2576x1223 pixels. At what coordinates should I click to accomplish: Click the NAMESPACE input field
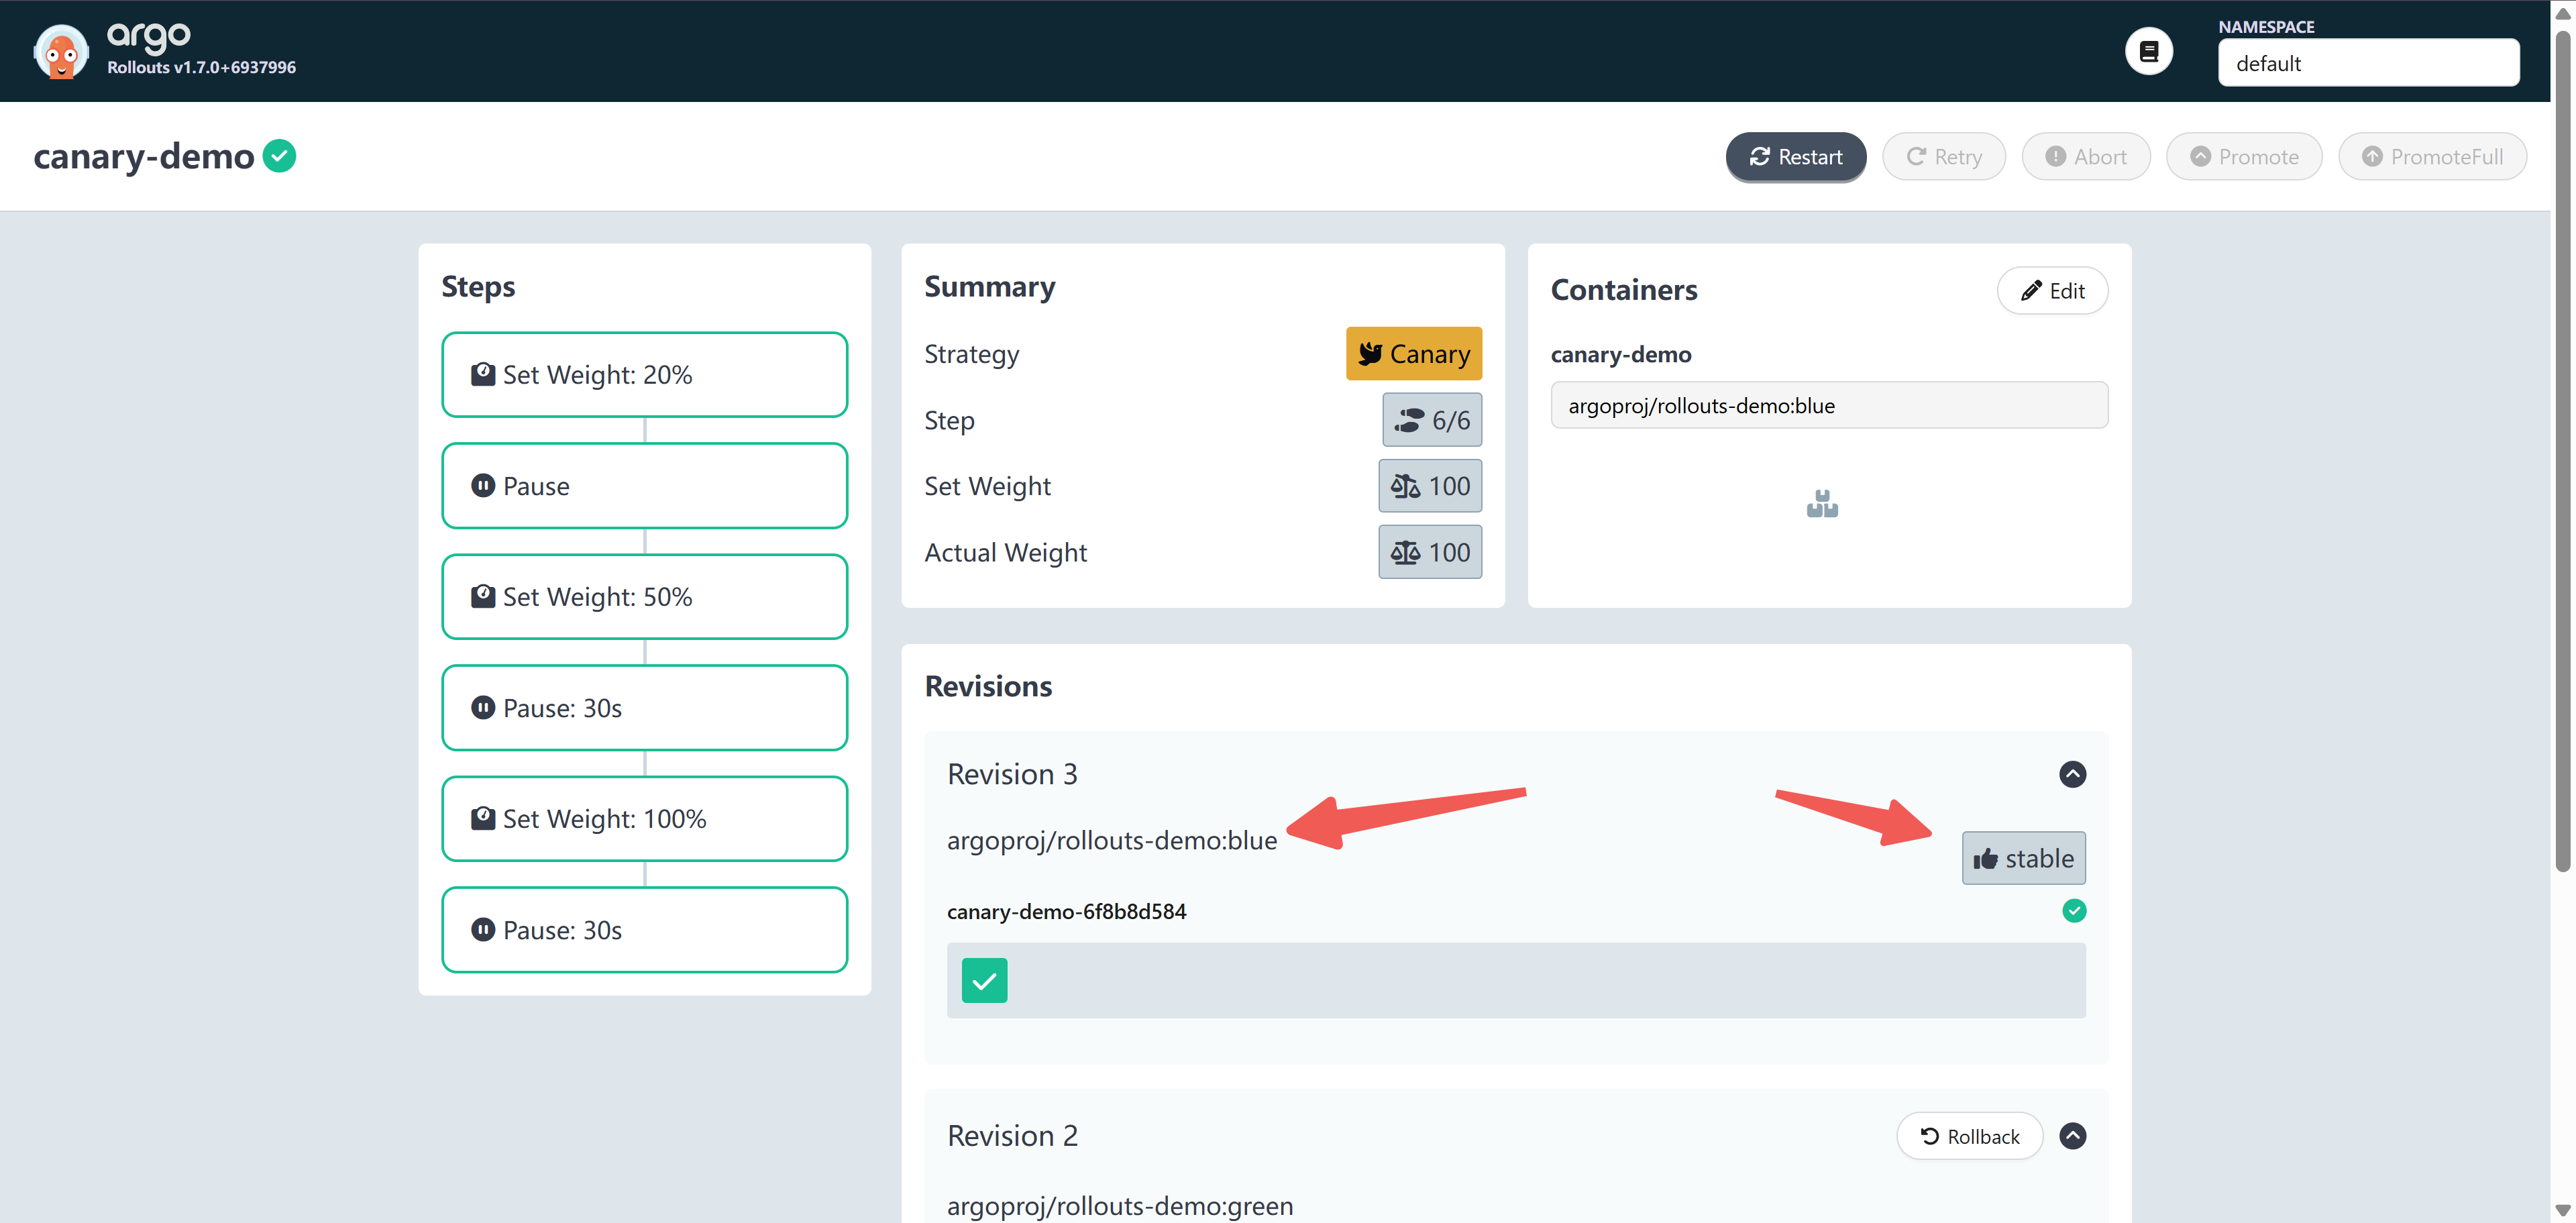pos(2368,63)
